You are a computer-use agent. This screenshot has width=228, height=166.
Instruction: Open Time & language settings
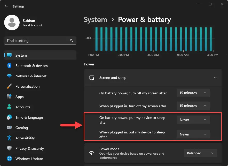click(40, 117)
